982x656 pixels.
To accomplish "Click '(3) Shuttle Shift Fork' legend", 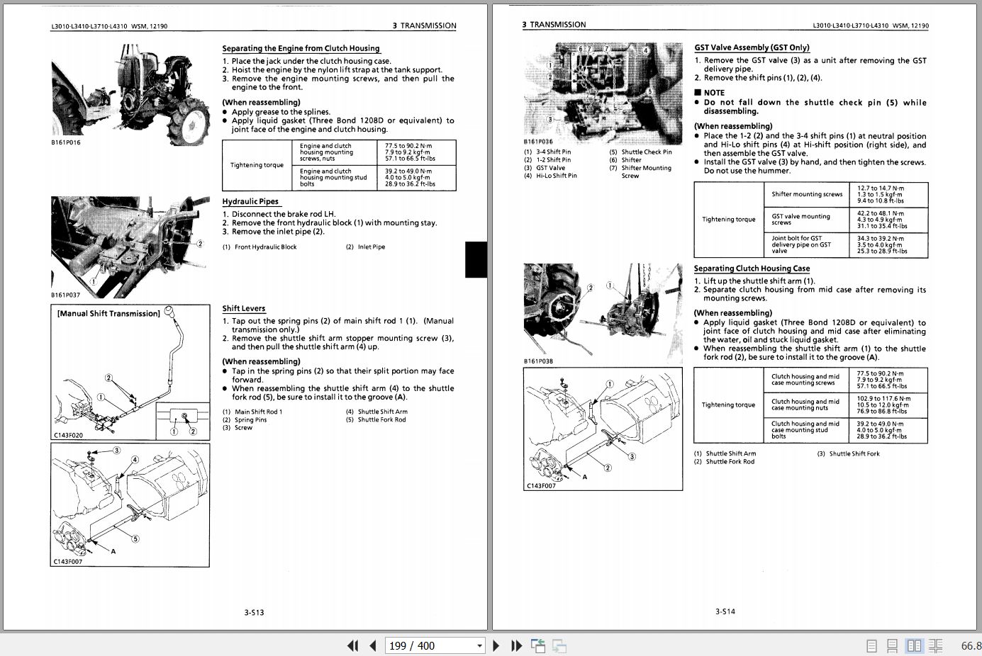I will 848,454.
